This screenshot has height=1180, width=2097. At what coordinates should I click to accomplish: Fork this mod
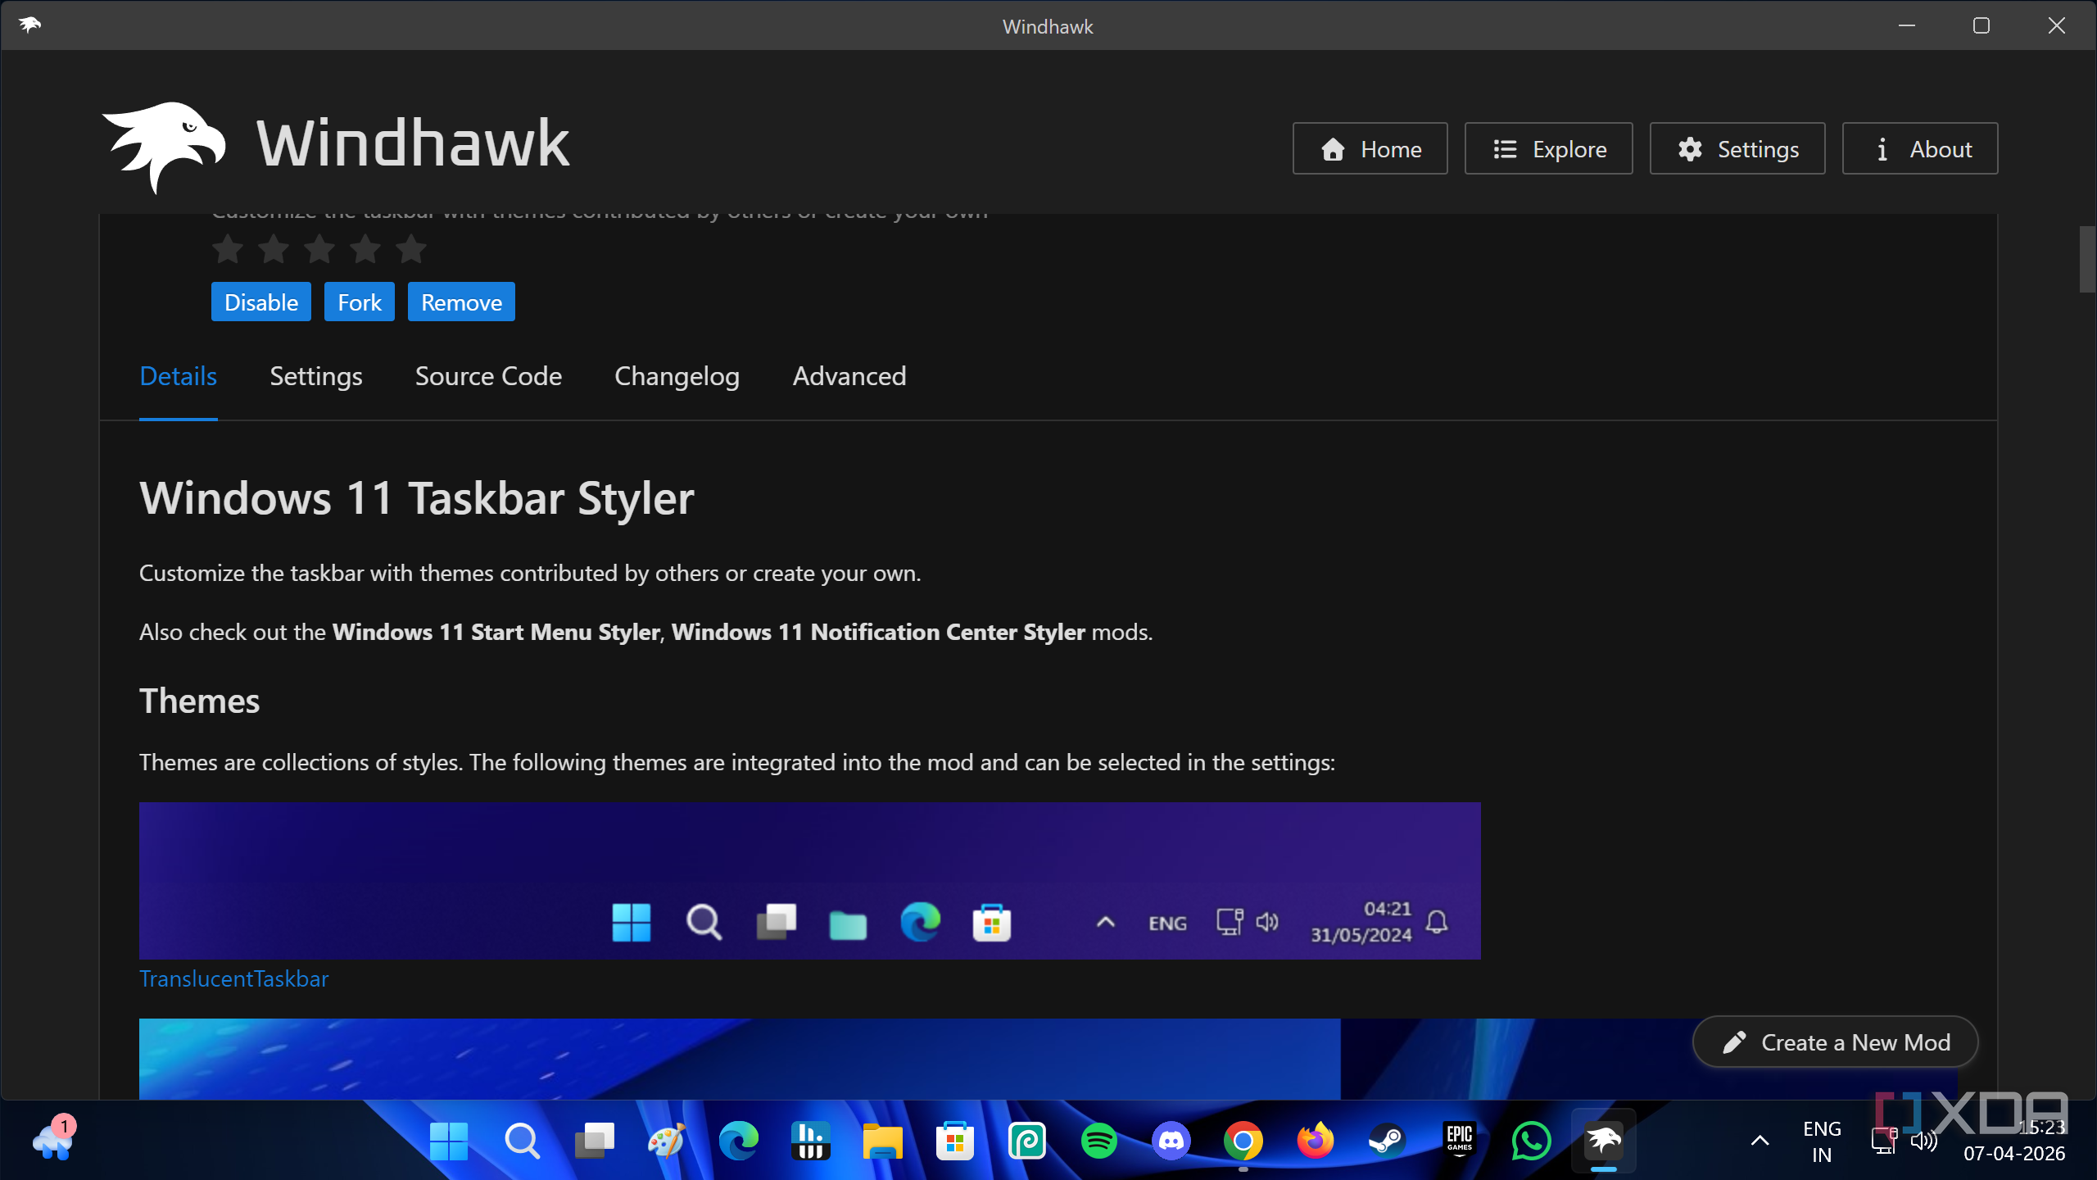[359, 302]
